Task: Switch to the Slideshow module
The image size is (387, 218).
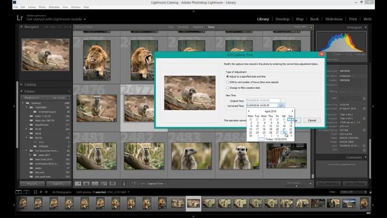Action: coord(334,19)
